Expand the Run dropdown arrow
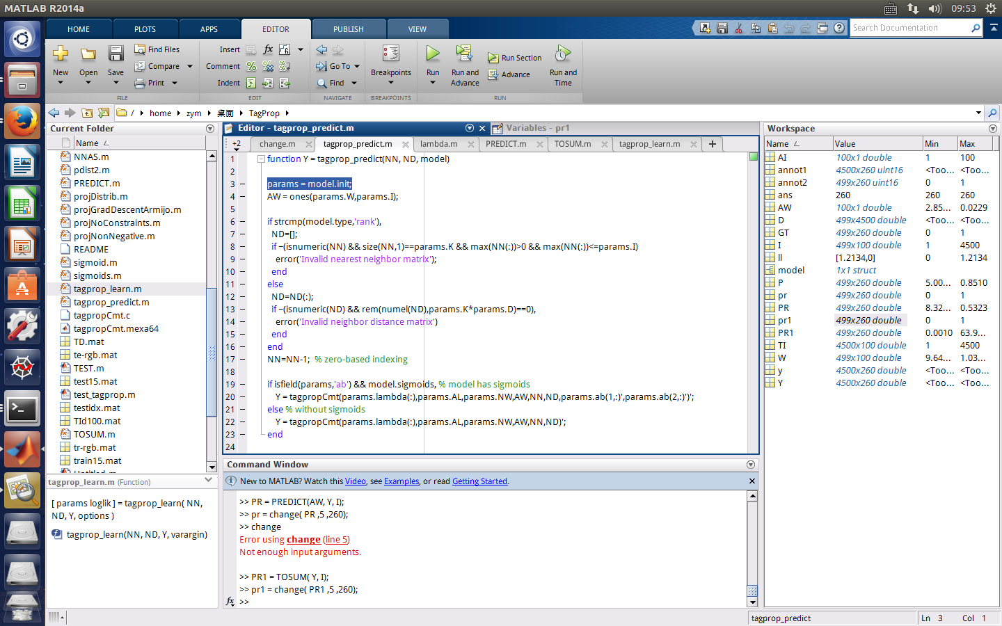 [433, 83]
